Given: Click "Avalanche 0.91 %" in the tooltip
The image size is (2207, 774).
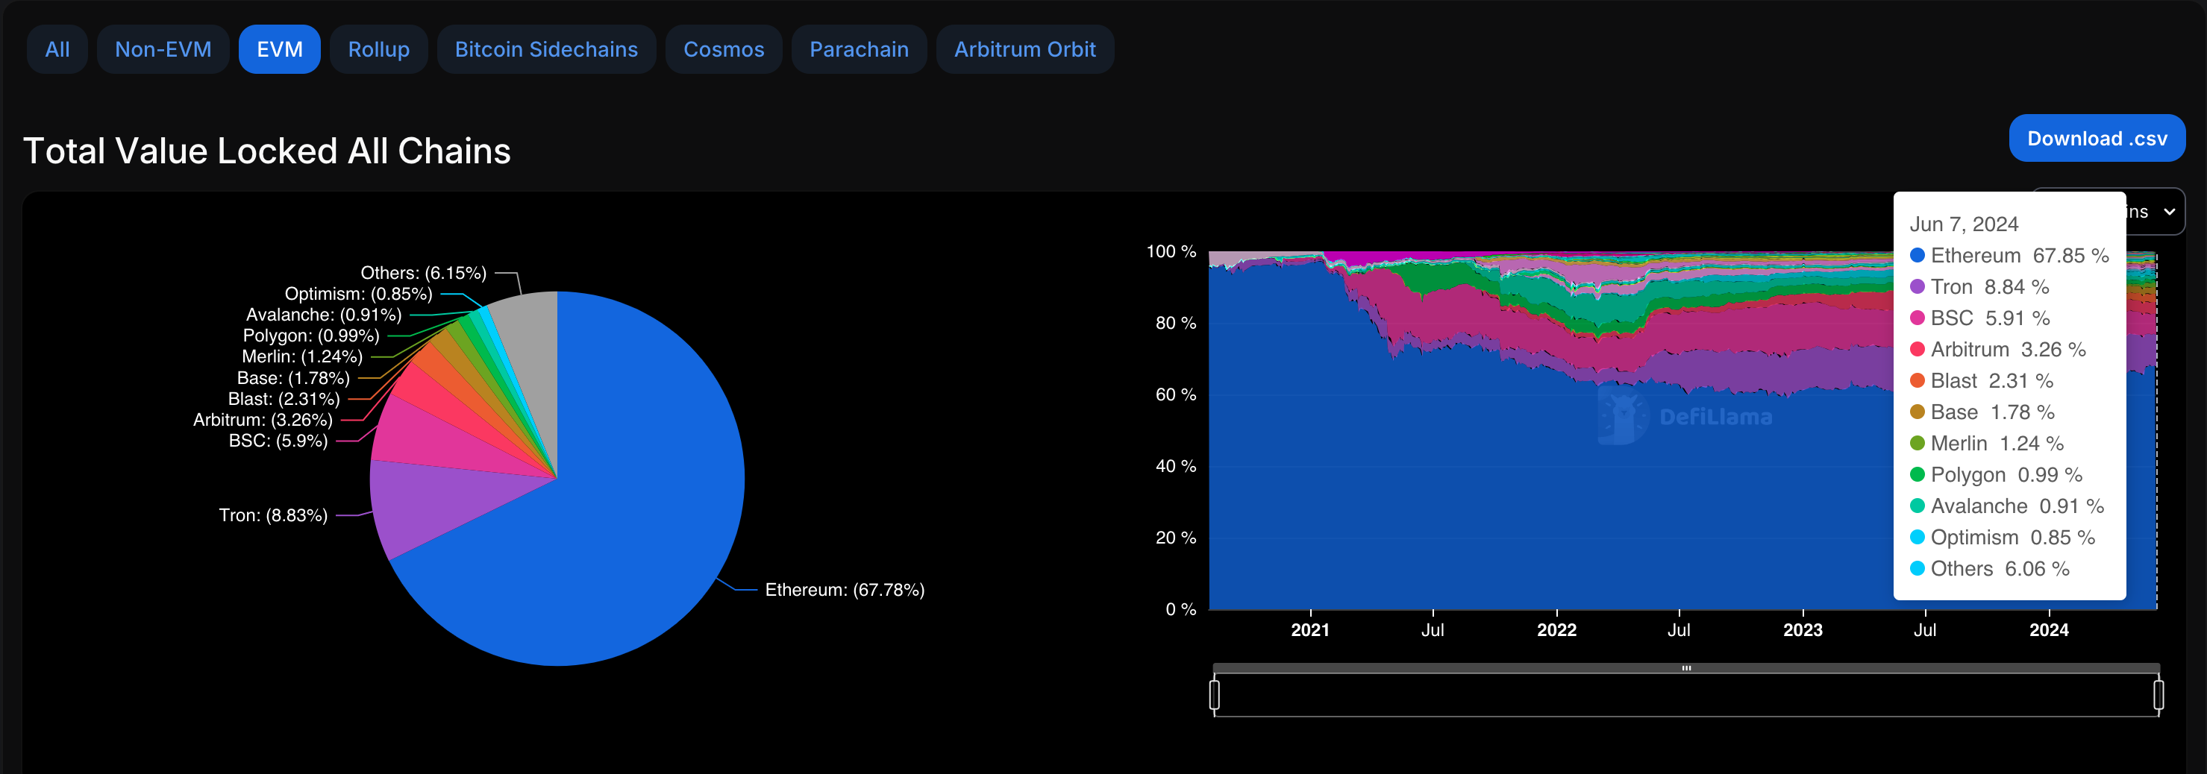Looking at the screenshot, I should click(2007, 506).
